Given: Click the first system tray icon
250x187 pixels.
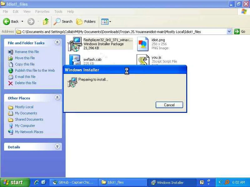Looking at the screenshot, I should click(221, 182).
